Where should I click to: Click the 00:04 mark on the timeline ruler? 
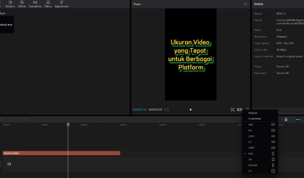click(162, 125)
